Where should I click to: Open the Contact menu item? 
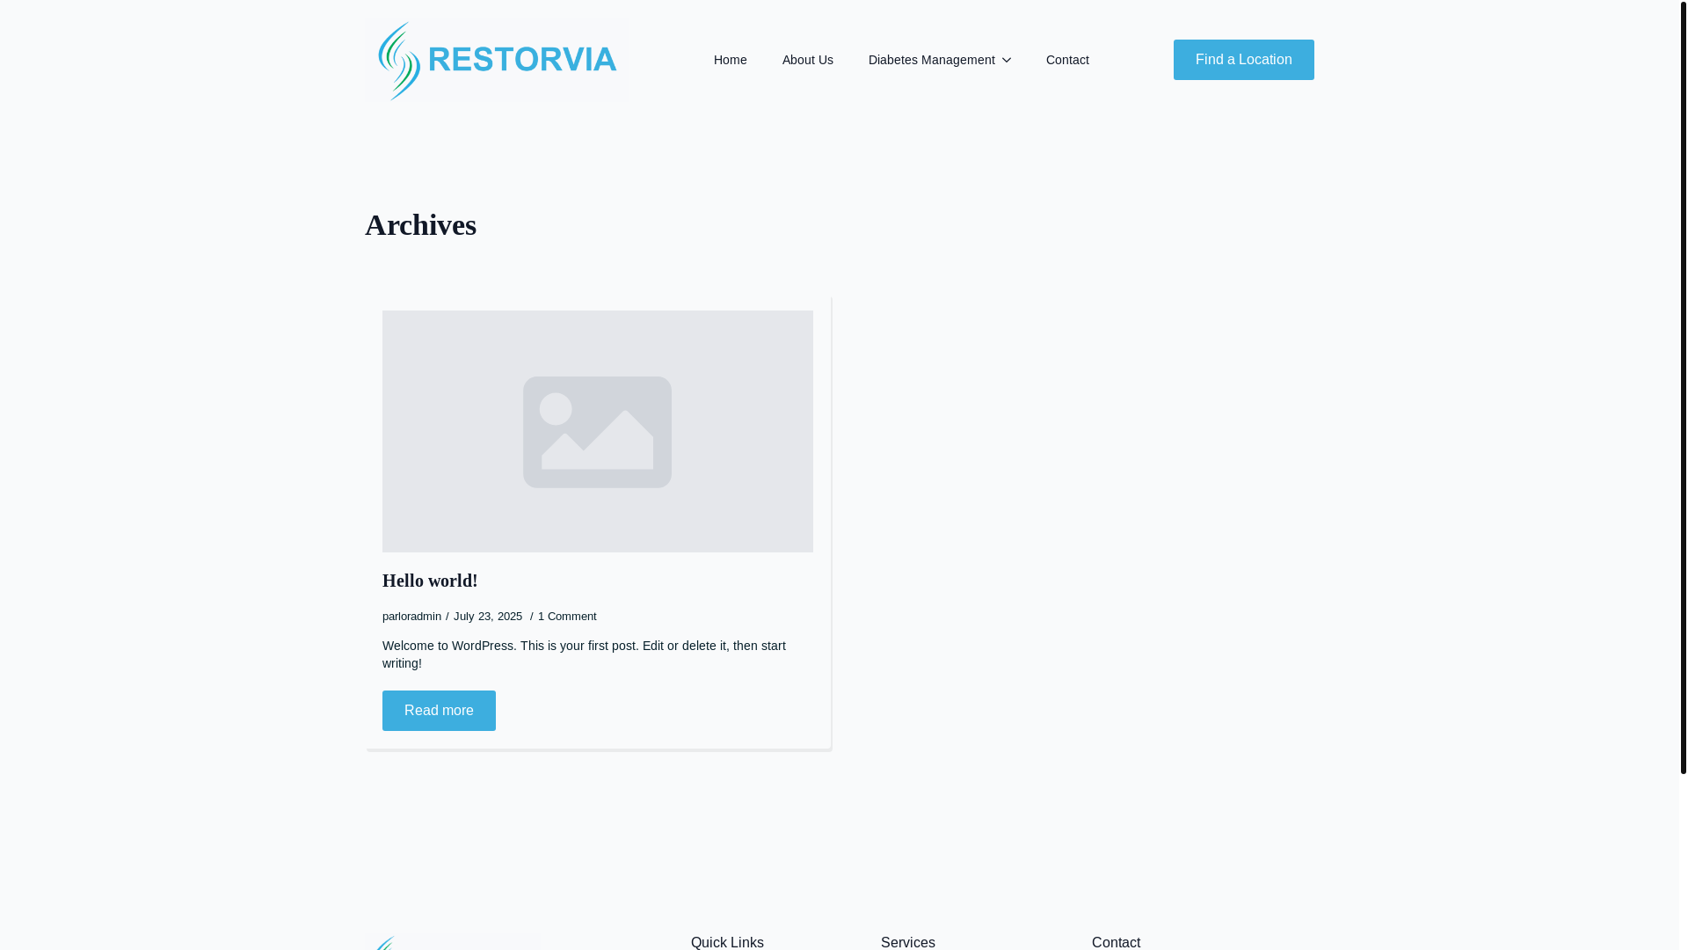[1067, 60]
